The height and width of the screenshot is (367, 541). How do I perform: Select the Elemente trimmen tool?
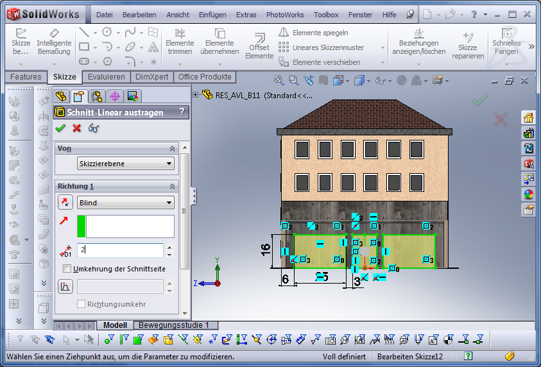(x=180, y=42)
